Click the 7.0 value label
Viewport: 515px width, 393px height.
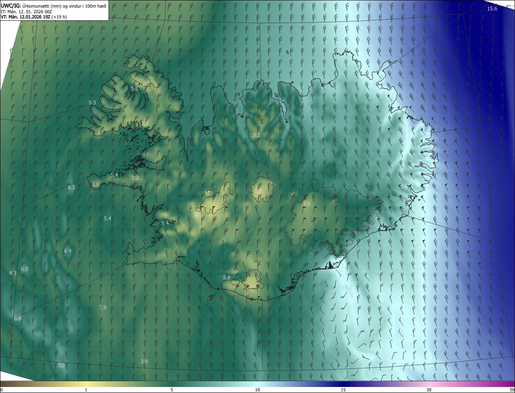click(x=61, y=366)
